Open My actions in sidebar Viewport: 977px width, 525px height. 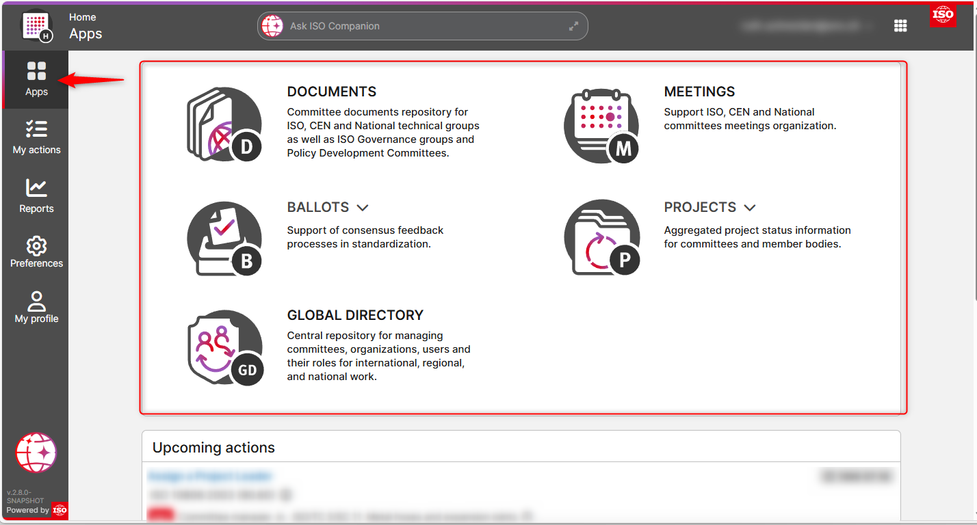(36, 137)
